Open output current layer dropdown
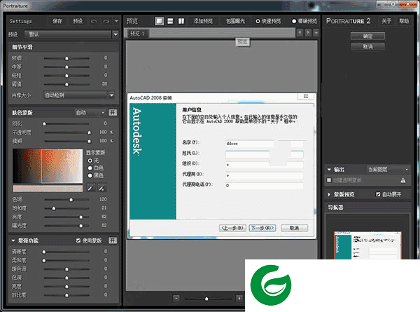The width and height of the screenshot is (420, 312). pyautogui.click(x=388, y=169)
